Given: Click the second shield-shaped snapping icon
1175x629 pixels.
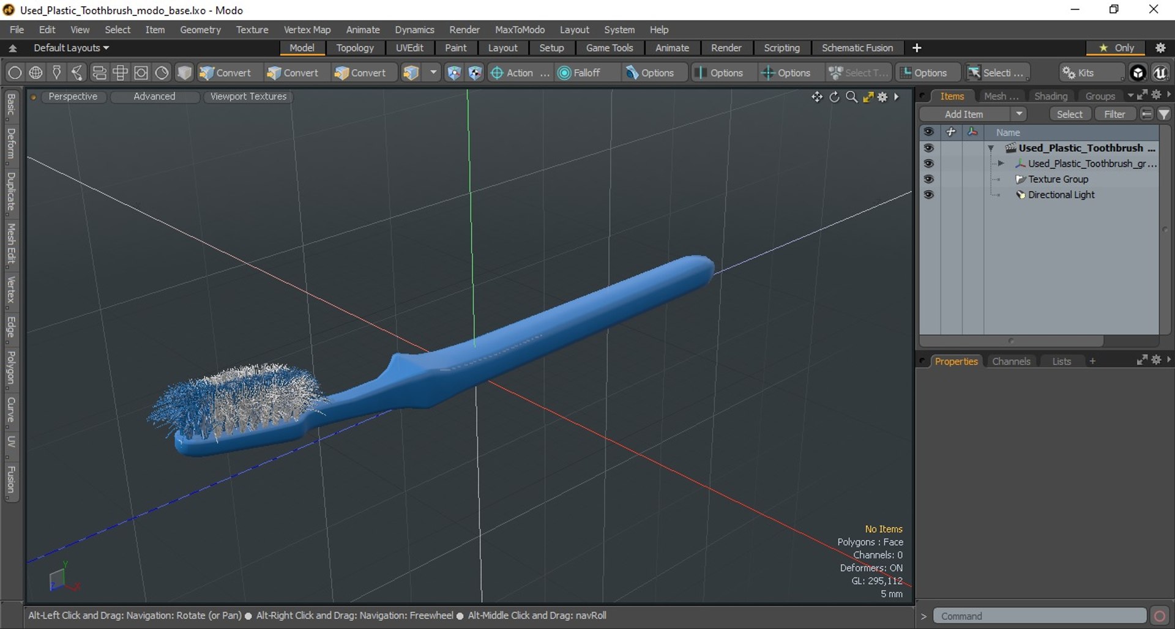Looking at the screenshot, I should pyautogui.click(x=475, y=73).
